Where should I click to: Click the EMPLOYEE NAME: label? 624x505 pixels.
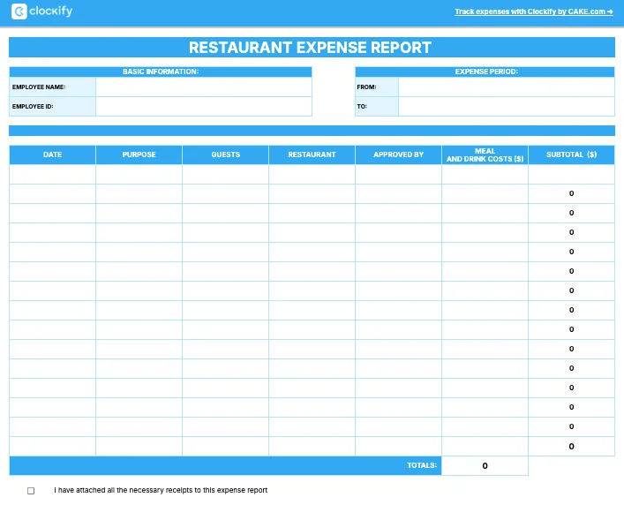(x=39, y=87)
